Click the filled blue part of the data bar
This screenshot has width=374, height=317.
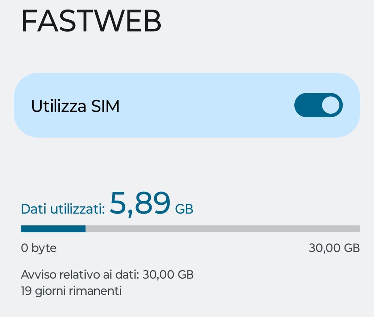[x=53, y=229]
